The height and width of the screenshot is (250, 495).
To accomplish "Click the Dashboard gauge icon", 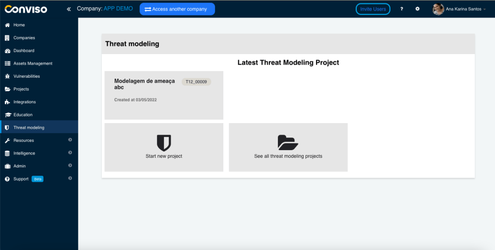I will pyautogui.click(x=7, y=51).
